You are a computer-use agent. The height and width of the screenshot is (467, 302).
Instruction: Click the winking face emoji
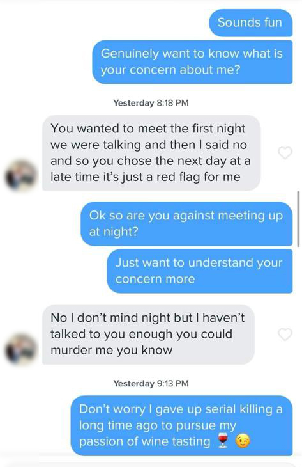[x=243, y=441]
